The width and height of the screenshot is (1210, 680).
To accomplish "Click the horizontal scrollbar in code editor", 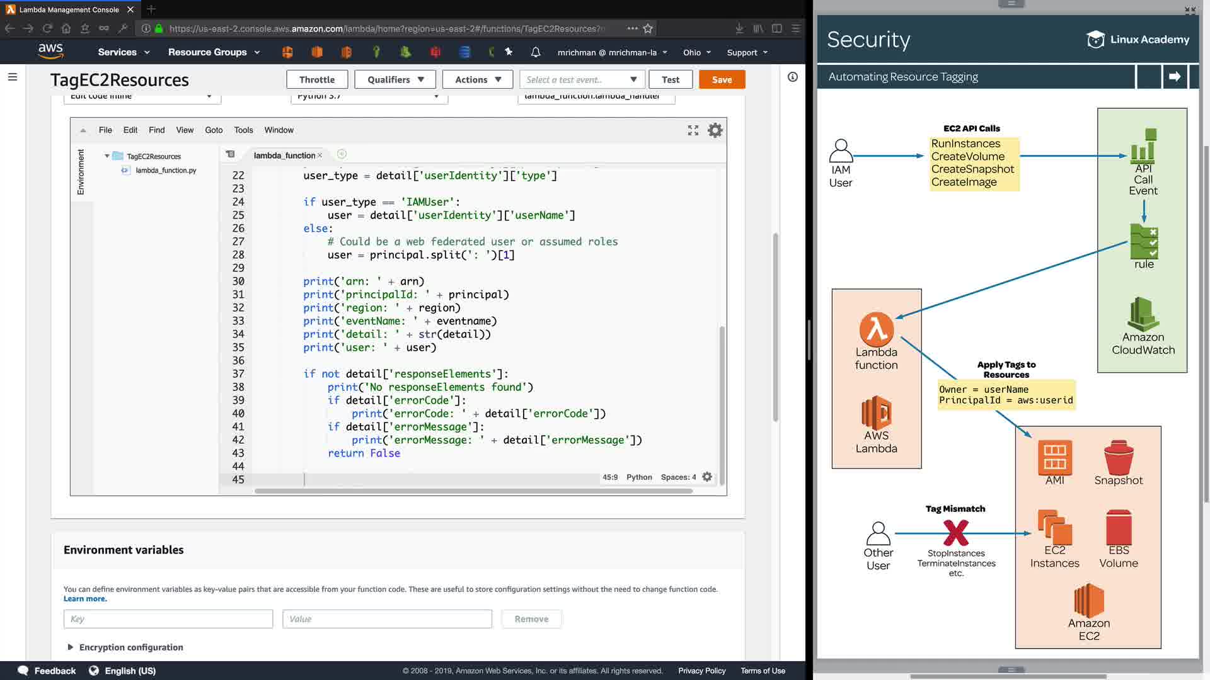I will click(473, 491).
